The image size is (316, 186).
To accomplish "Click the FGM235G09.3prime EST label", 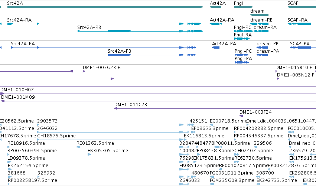I will [x=232, y=180].
